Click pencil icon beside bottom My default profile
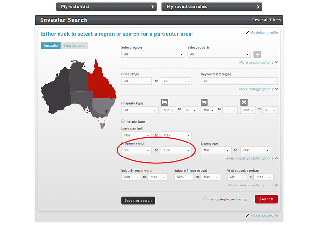322x229 pixels. click(247, 215)
